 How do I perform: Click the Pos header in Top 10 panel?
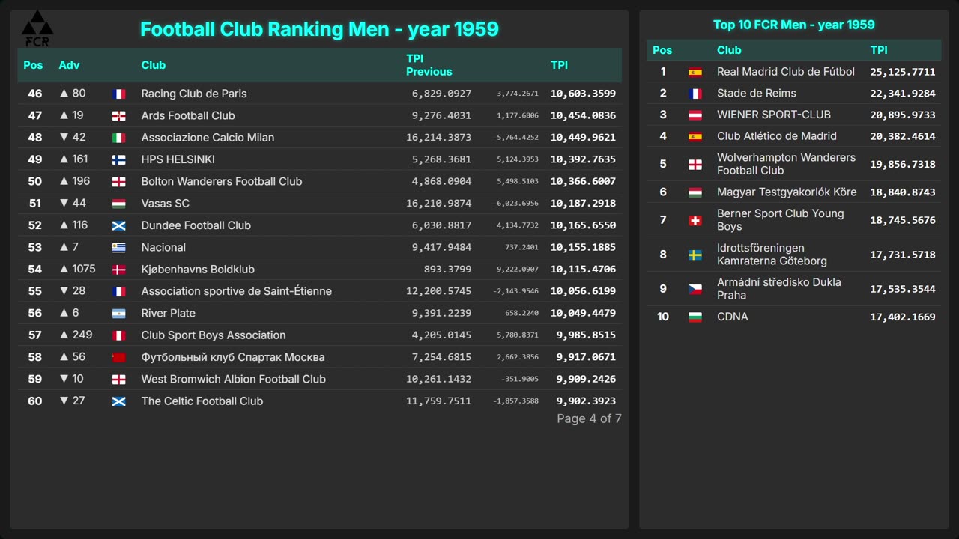click(x=662, y=50)
